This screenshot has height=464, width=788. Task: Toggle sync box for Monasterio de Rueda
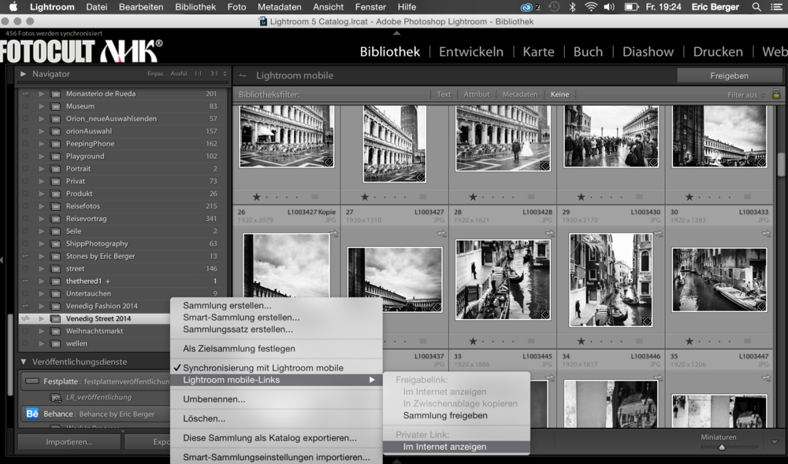coord(25,94)
